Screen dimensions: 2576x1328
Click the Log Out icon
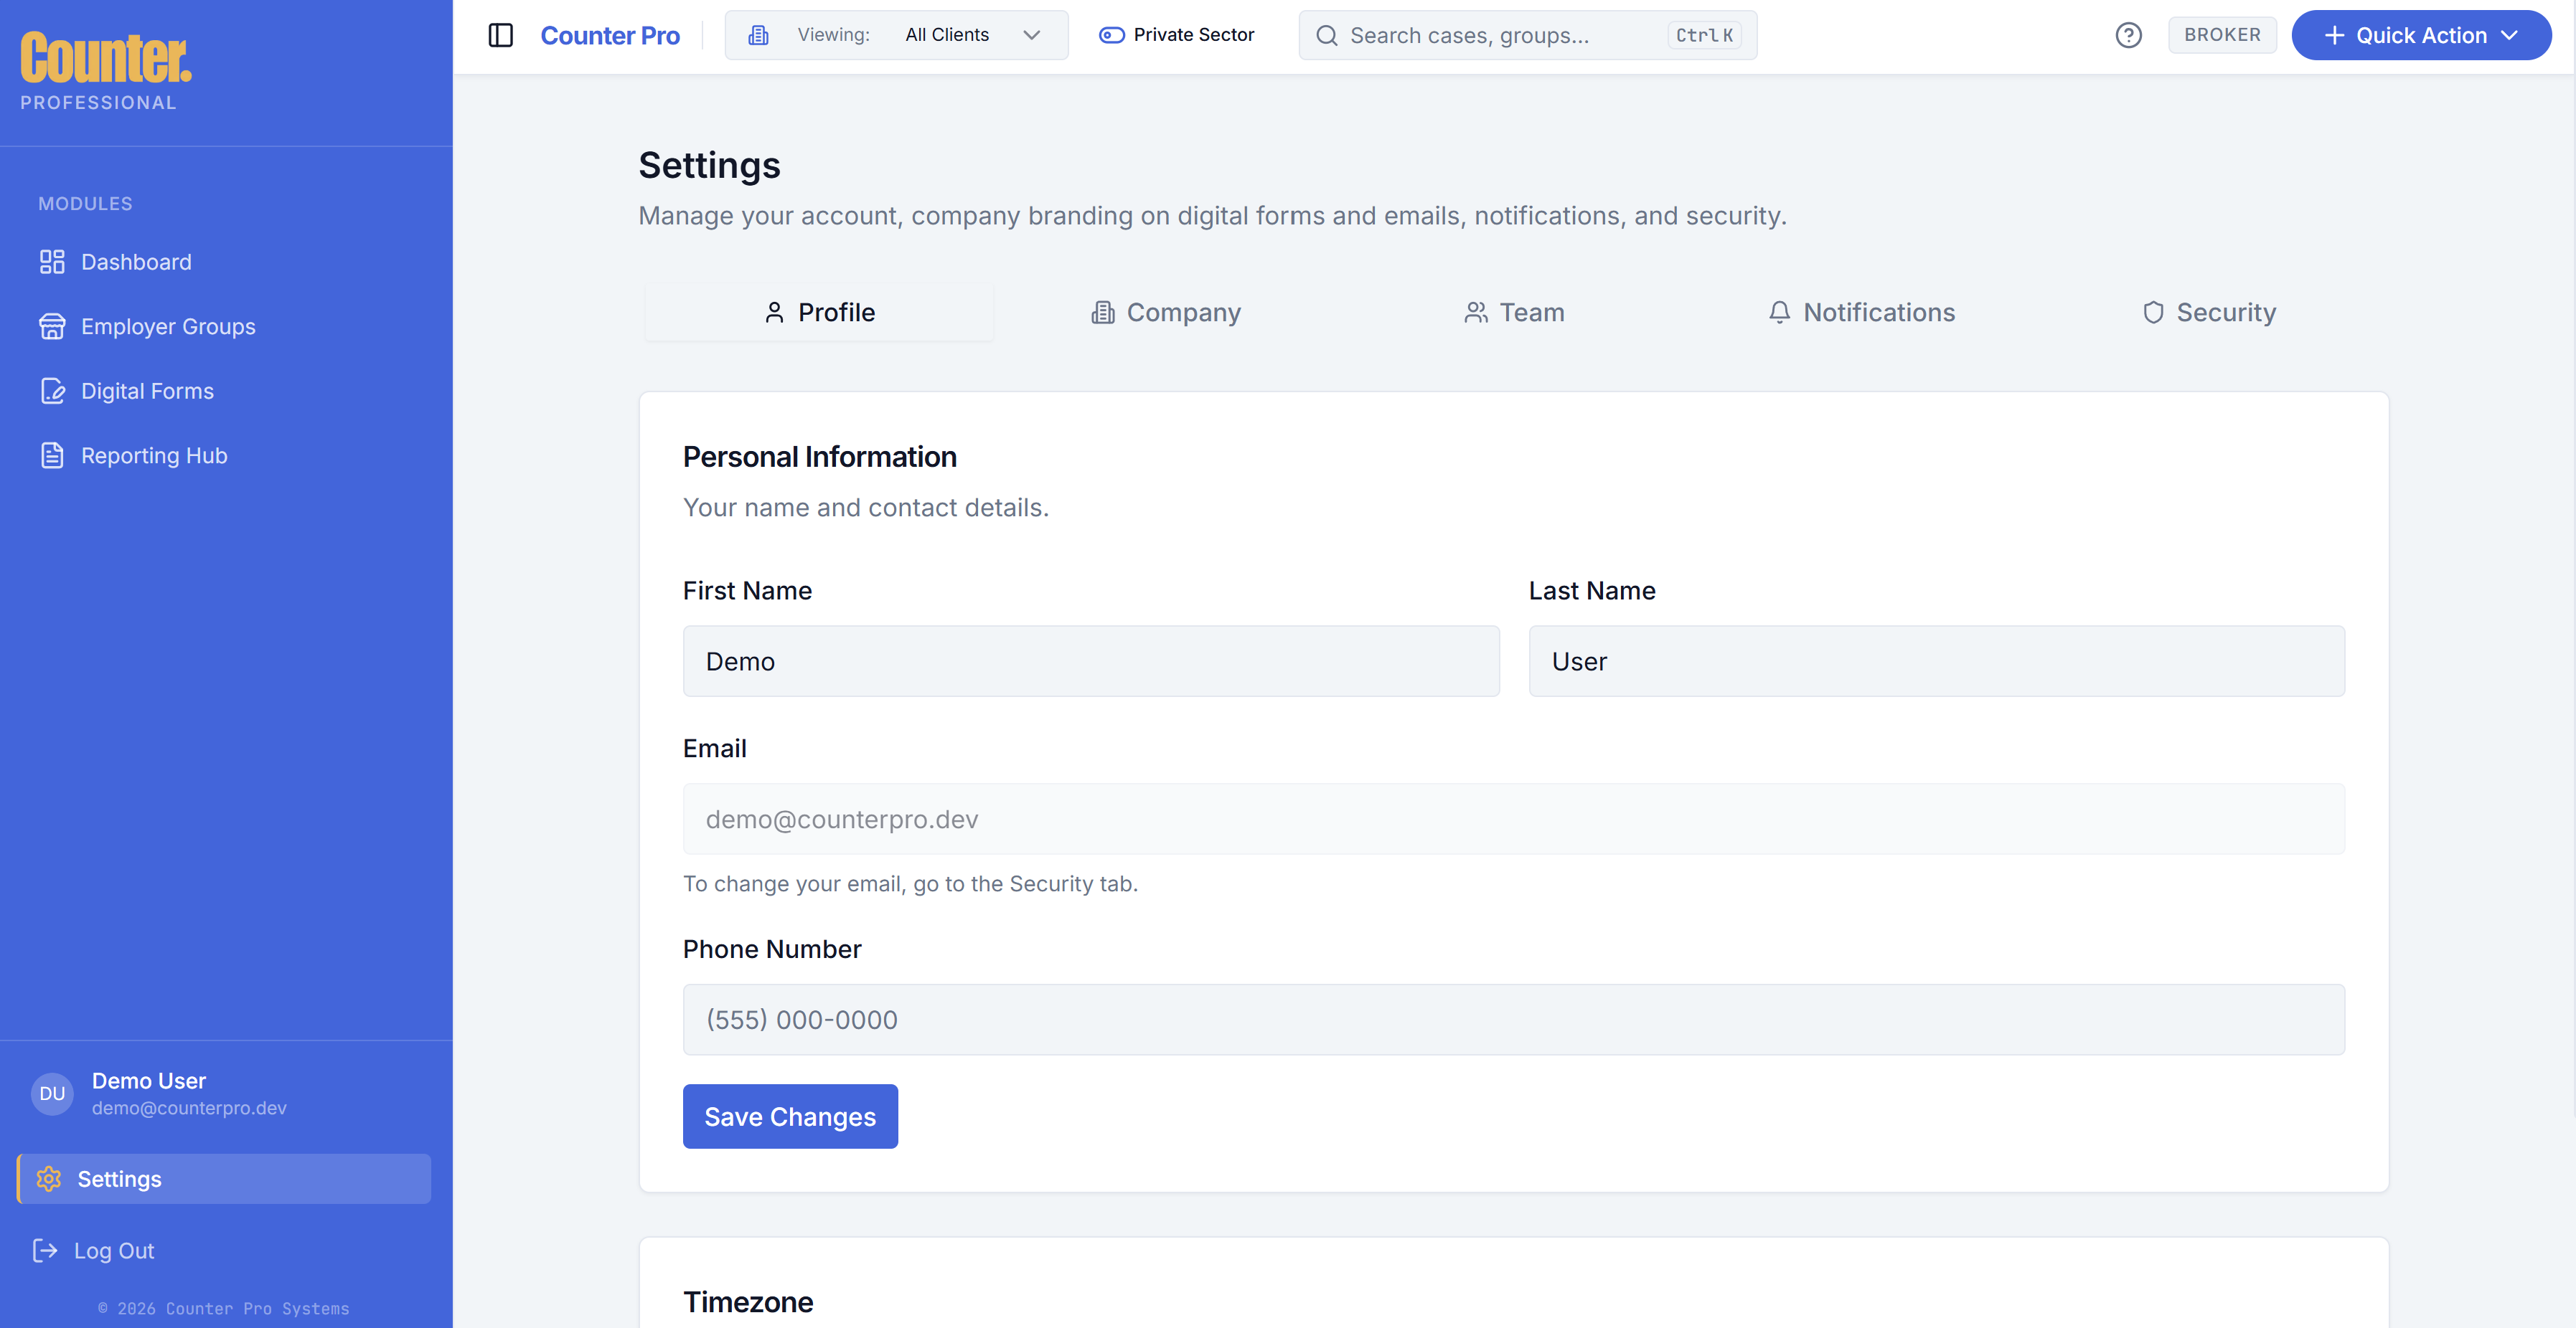pos(45,1250)
